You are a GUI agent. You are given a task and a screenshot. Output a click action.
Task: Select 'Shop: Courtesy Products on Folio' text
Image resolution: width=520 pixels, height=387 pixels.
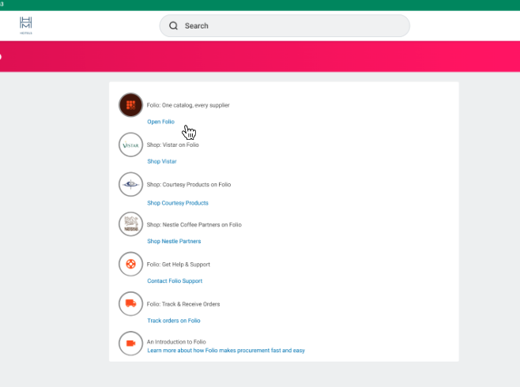(x=189, y=185)
